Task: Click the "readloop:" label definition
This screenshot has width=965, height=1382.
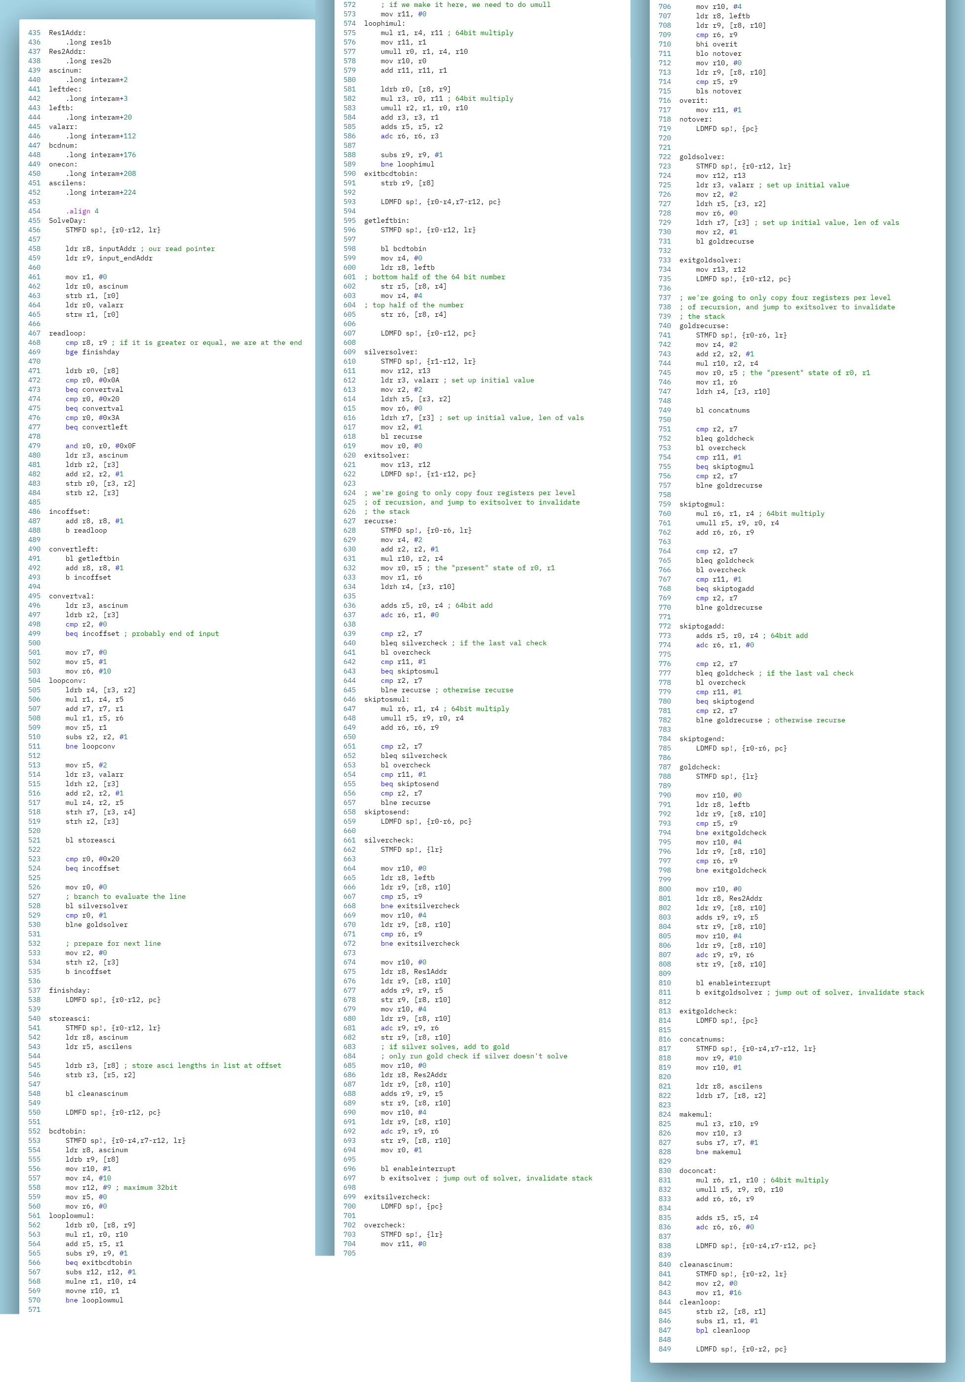Action: pos(67,334)
